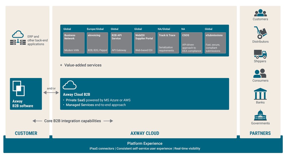Click the Customers group icon

(x=260, y=13)
